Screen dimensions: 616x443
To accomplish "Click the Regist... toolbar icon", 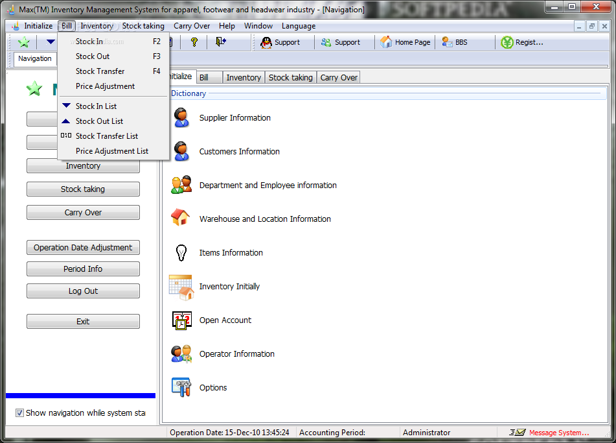I will pyautogui.click(x=507, y=42).
